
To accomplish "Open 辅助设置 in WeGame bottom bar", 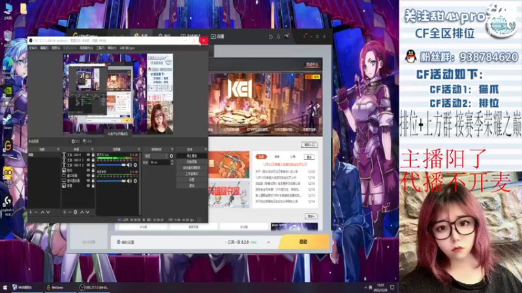I will click(x=125, y=242).
